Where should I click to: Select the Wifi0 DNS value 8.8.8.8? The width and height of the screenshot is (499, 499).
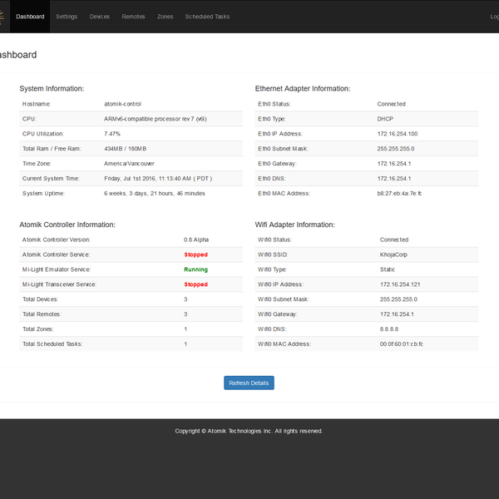[x=390, y=329]
